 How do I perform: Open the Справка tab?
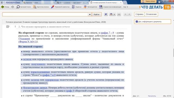tap(139, 14)
